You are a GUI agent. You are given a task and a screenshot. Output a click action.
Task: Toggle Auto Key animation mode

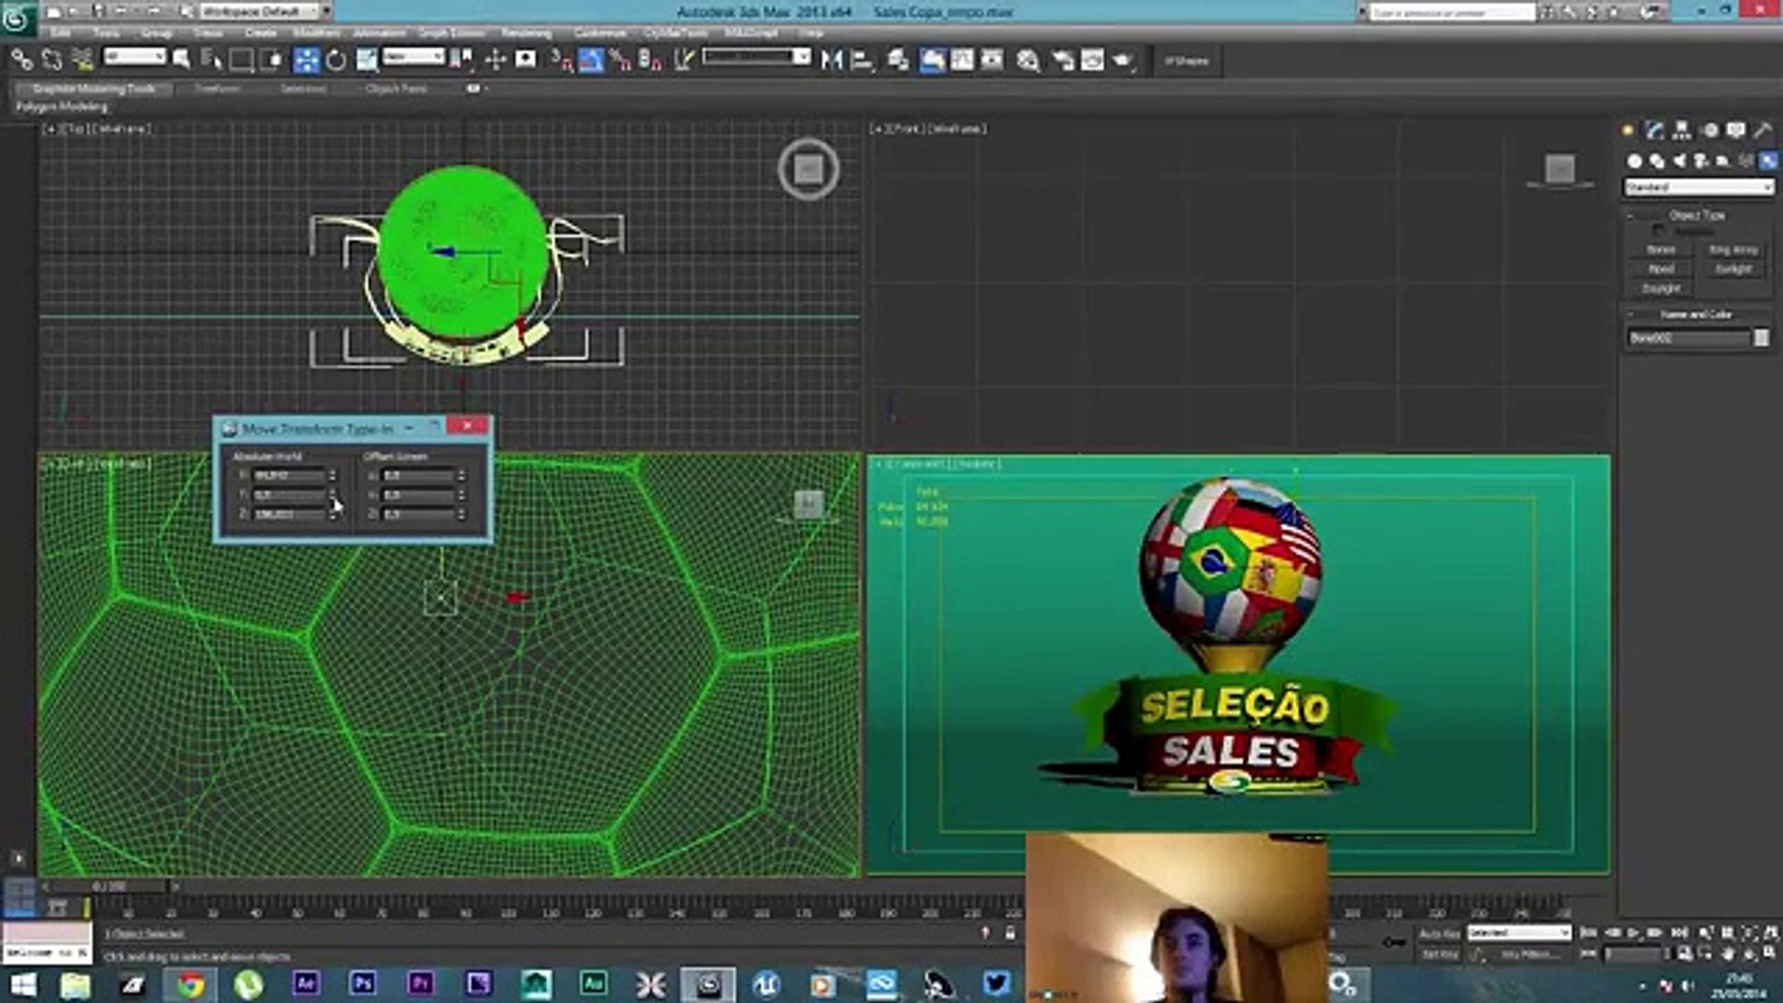pos(1440,933)
